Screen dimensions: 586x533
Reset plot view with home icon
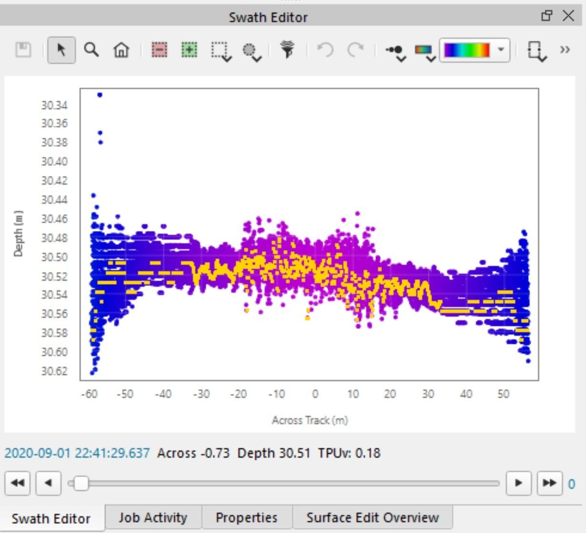coord(121,50)
